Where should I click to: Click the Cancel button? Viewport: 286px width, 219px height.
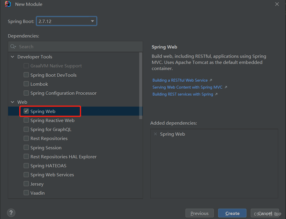(265, 213)
